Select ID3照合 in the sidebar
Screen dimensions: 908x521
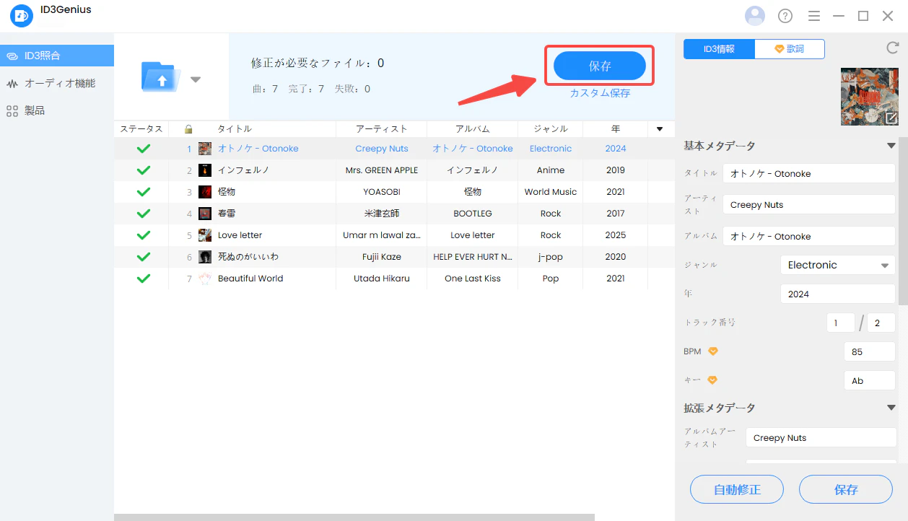click(57, 56)
